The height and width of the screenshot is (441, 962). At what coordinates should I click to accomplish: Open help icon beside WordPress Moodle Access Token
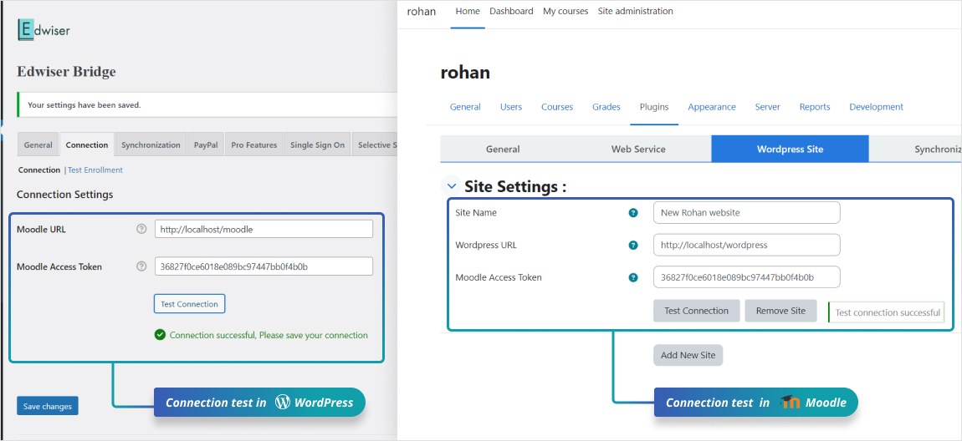click(x=141, y=266)
